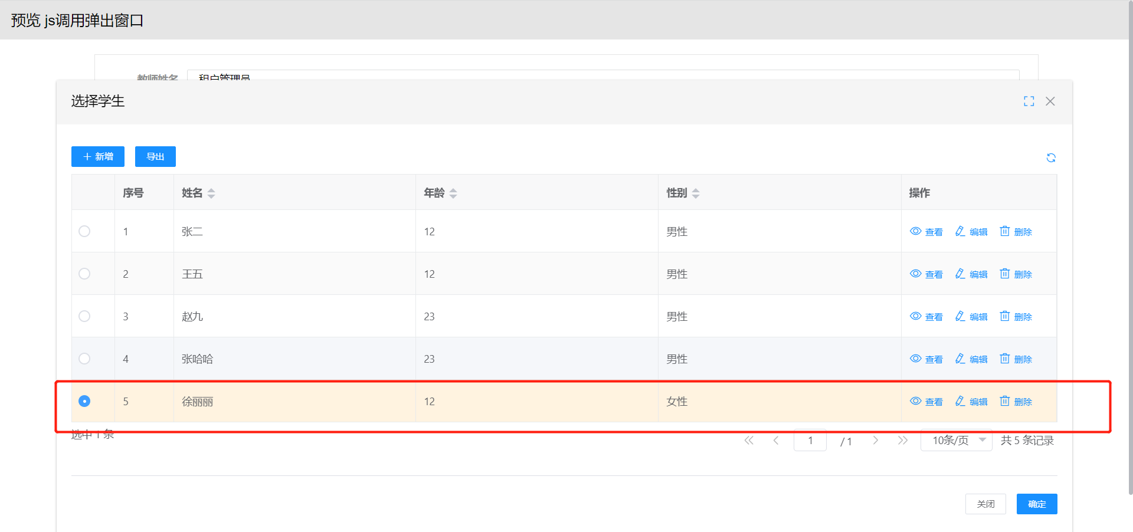
Task: Click the 新增 button
Action: [98, 157]
